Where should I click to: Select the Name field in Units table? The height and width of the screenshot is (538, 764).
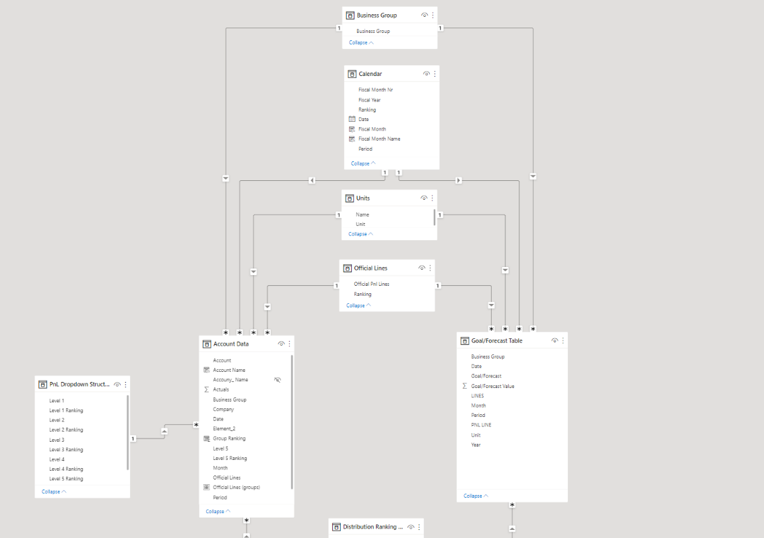[x=362, y=215]
